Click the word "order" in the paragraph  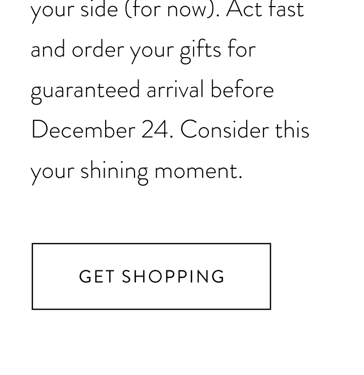98,49
